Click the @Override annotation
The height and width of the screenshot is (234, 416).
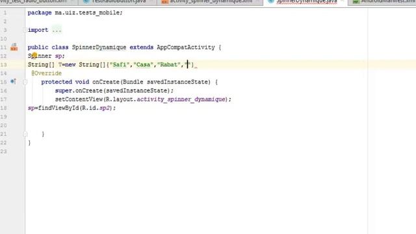pyautogui.click(x=46, y=73)
